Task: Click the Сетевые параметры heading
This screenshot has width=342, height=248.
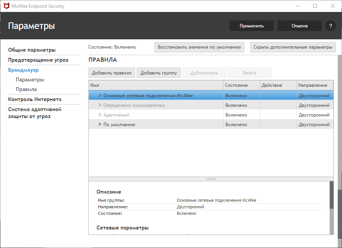Action: [x=122, y=228]
